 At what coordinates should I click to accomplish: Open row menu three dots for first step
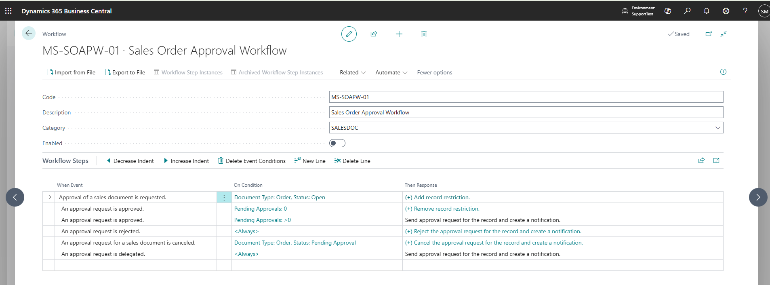tap(224, 197)
